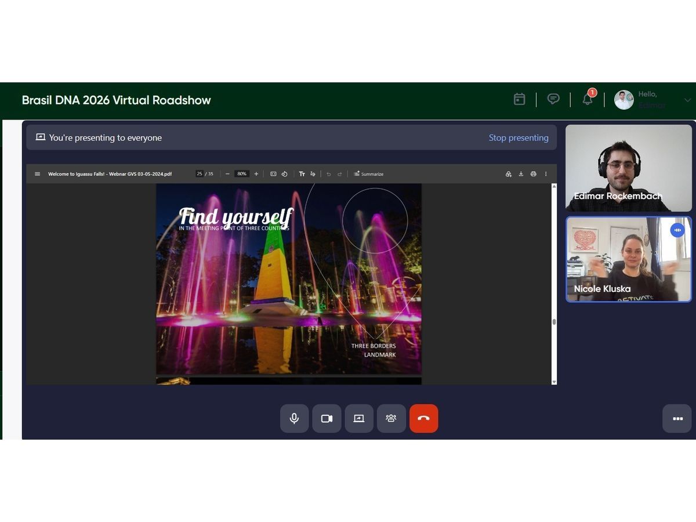Click the fit to page icon
Viewport: 696px width, 522px height.
point(273,174)
